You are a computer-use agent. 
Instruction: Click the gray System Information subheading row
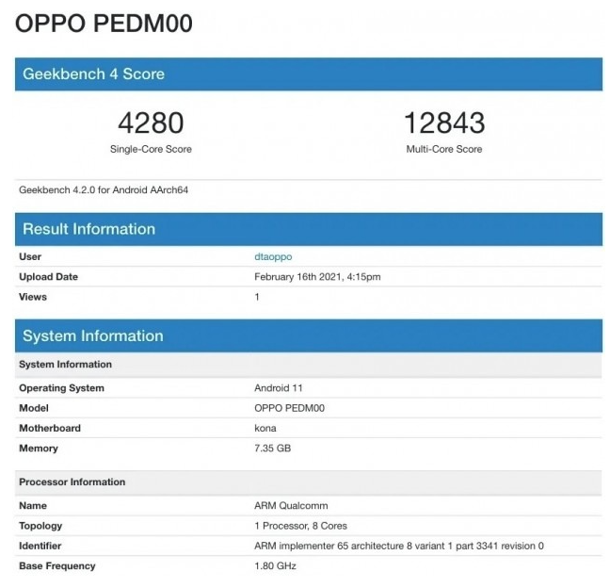pyautogui.click(x=65, y=365)
